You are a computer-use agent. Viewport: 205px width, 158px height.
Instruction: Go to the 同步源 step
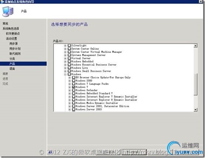coord(14,43)
